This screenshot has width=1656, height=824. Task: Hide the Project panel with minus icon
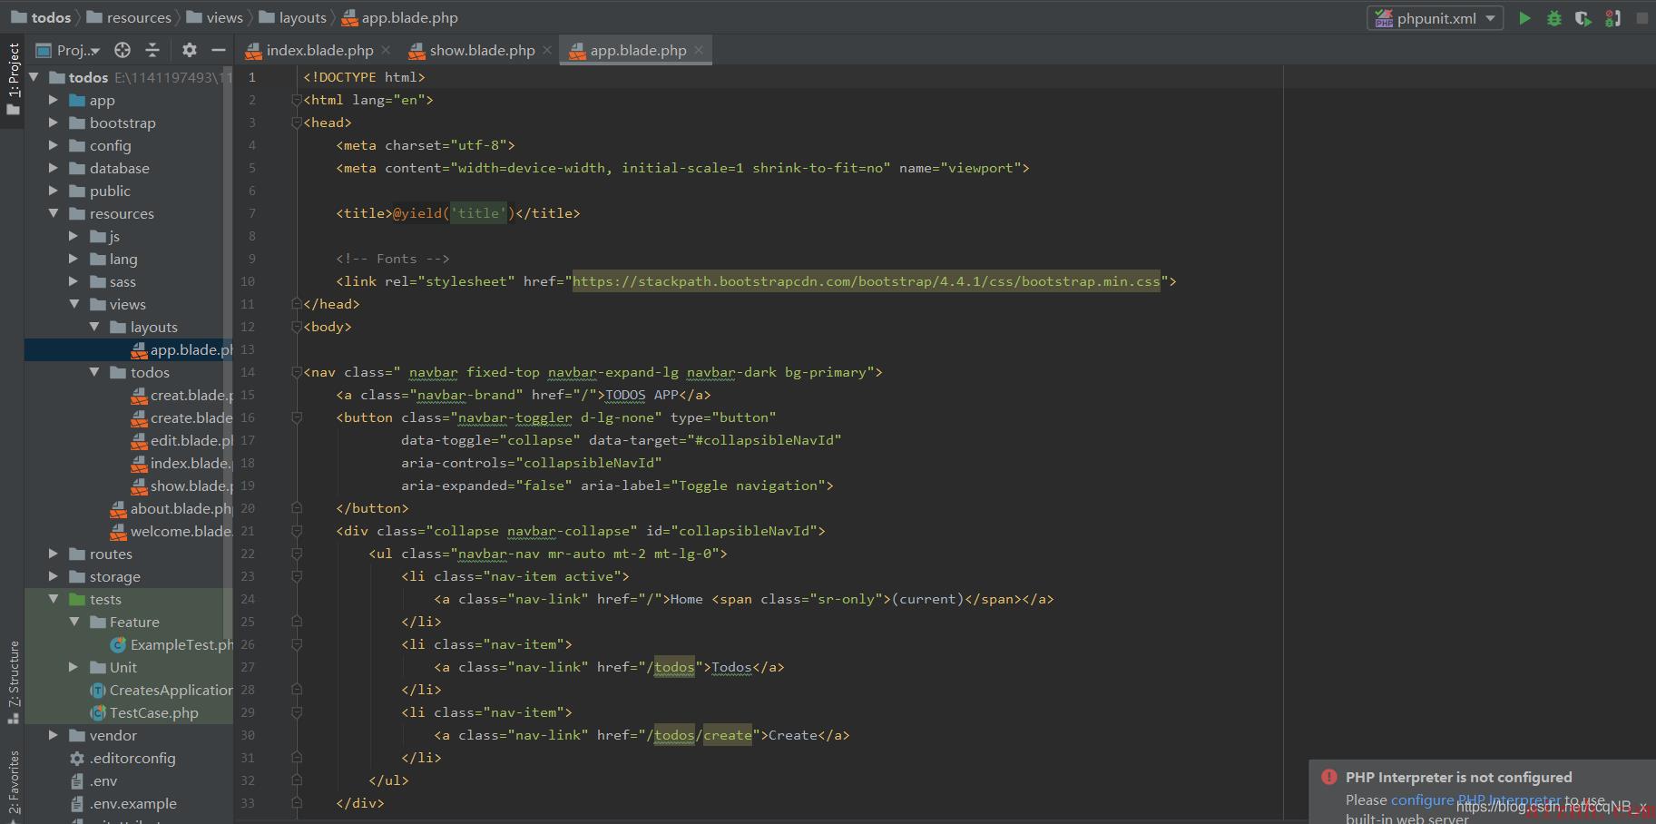(x=218, y=50)
